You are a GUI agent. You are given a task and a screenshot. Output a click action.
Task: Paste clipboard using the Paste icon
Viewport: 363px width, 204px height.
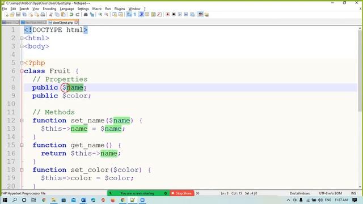click(63, 15)
